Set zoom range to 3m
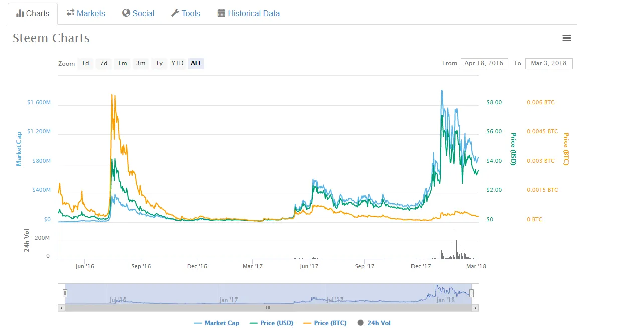 point(141,63)
